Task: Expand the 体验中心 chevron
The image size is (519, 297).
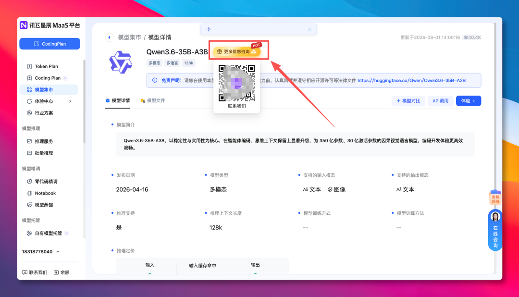Action: (x=70, y=101)
